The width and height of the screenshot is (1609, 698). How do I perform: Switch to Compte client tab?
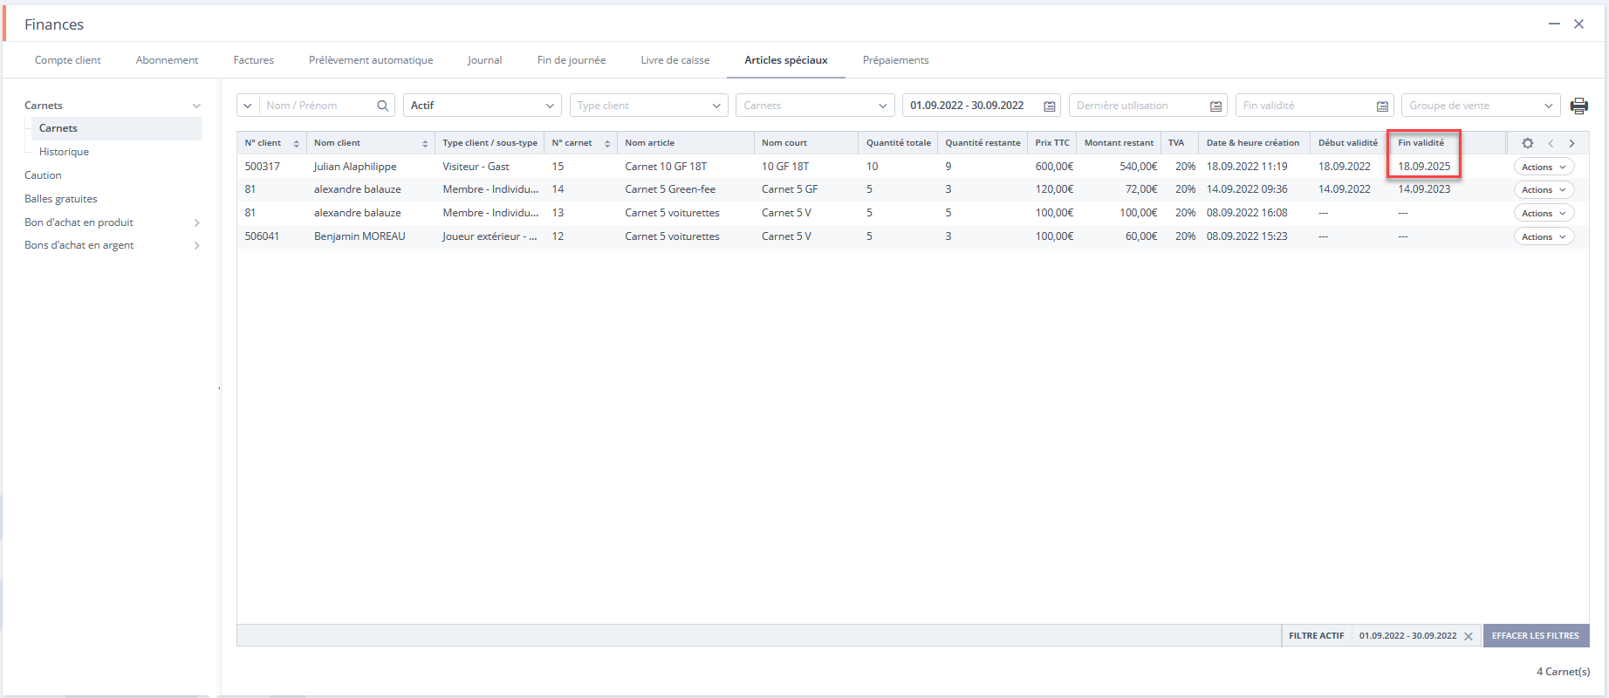pos(68,60)
